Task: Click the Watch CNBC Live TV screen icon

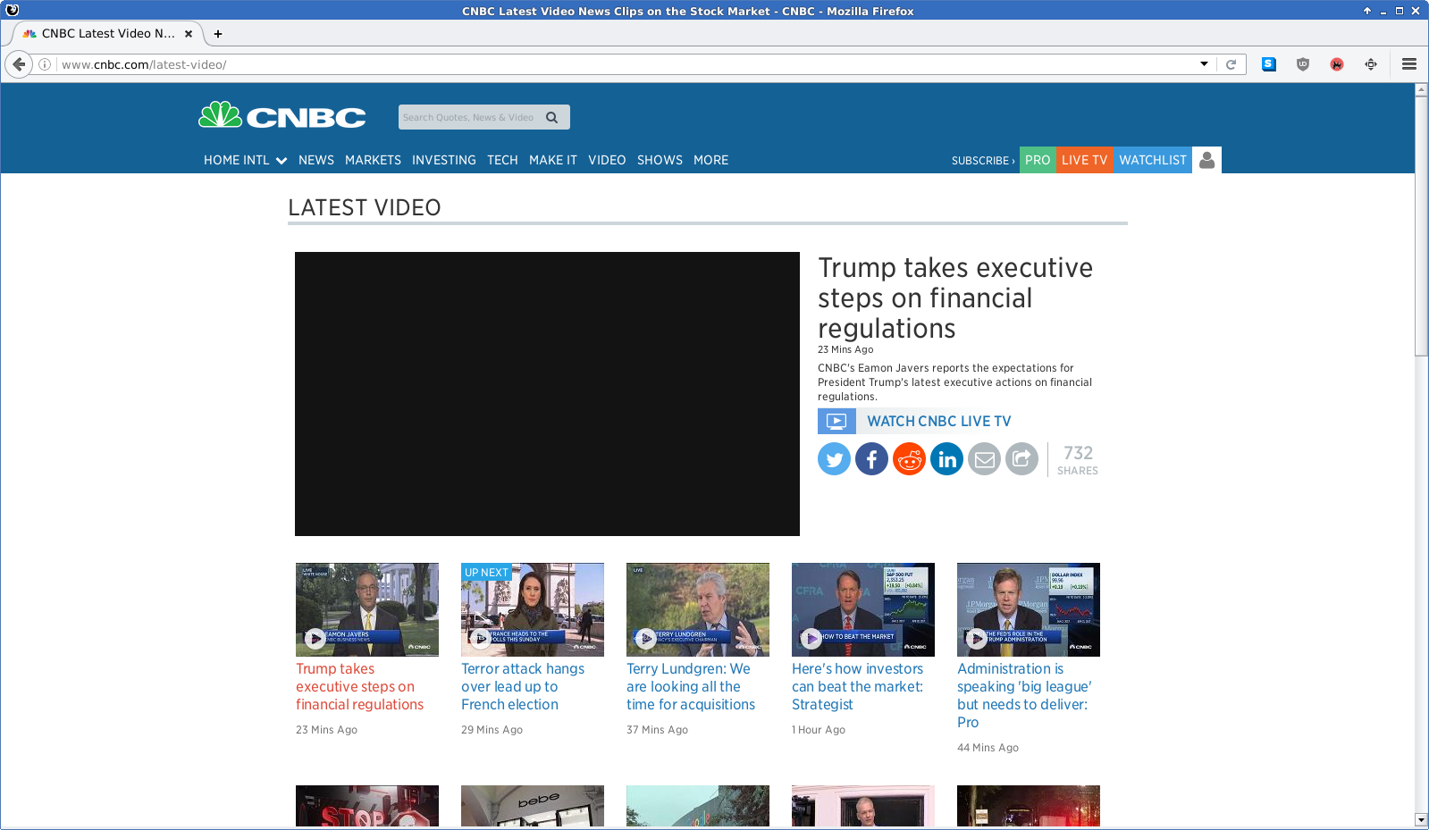Action: coord(836,421)
